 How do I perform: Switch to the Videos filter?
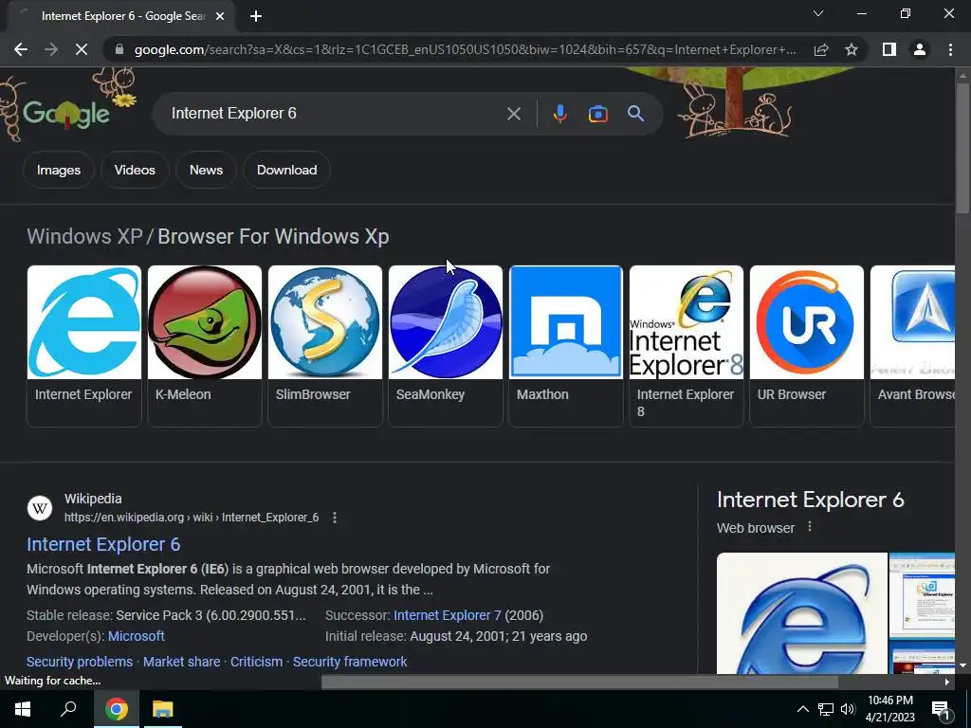point(135,170)
